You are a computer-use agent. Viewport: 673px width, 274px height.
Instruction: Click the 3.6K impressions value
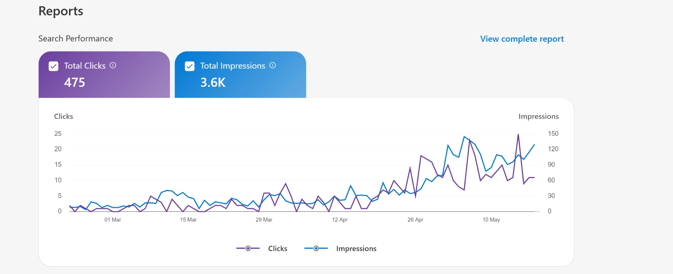[213, 82]
